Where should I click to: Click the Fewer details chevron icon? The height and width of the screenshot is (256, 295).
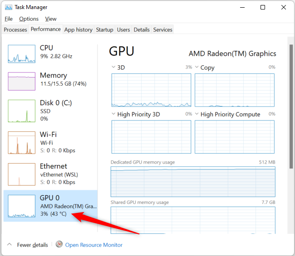point(10,244)
